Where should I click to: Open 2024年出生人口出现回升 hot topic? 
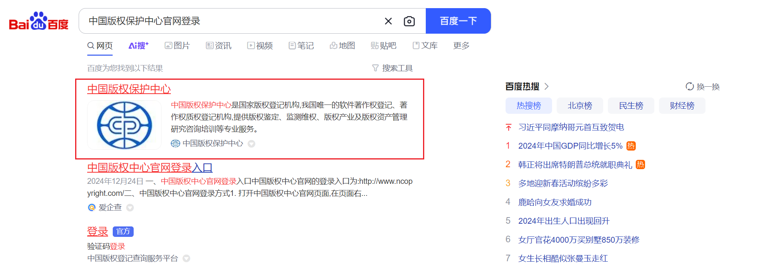[x=564, y=221]
